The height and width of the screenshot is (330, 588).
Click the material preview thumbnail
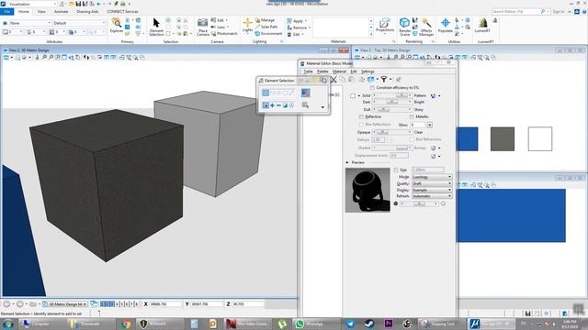(367, 190)
